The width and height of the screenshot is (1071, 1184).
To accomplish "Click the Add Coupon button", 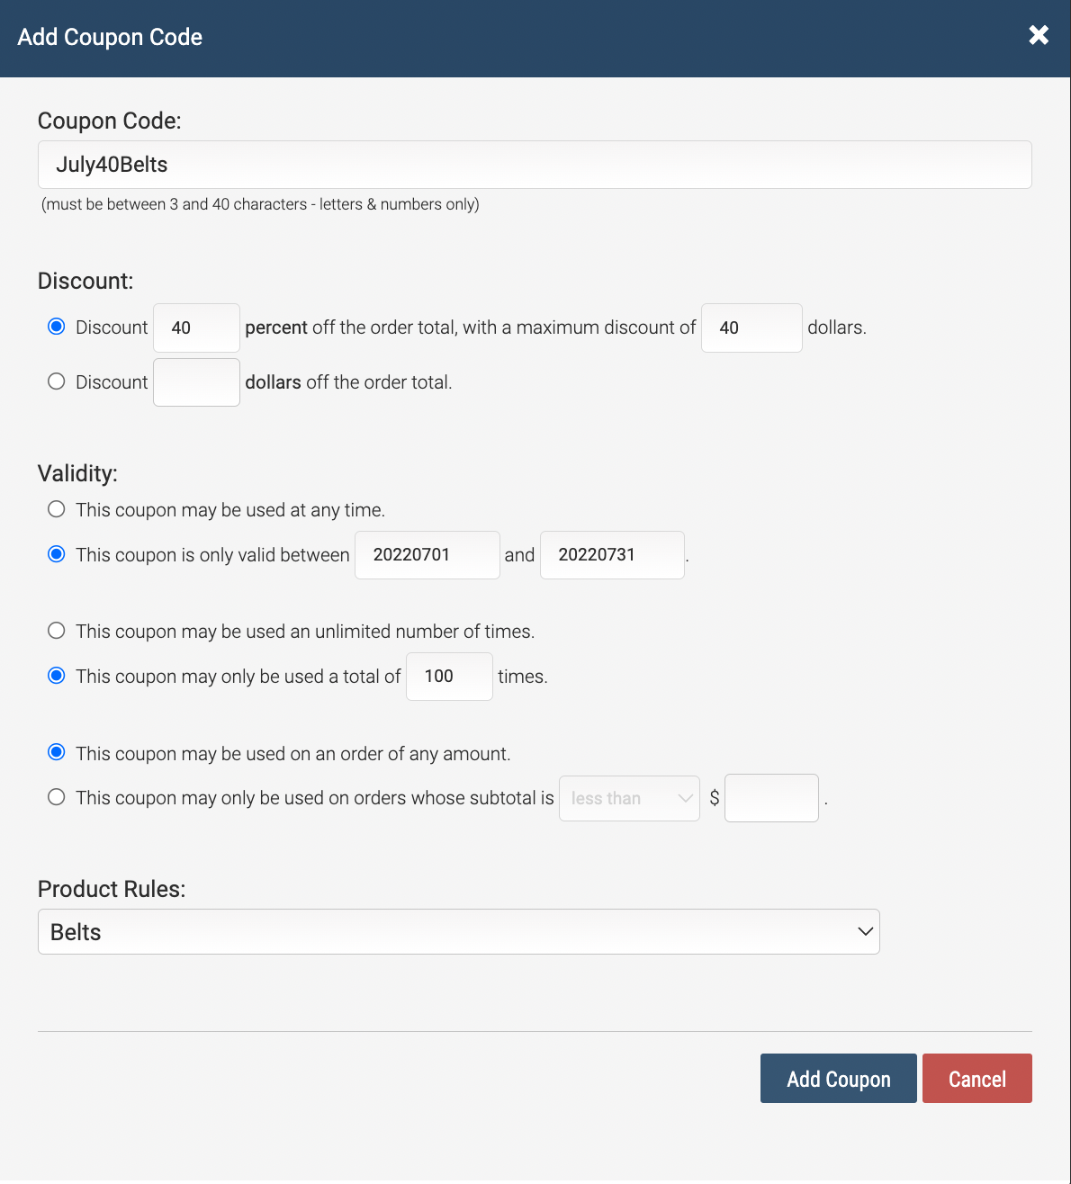I will click(839, 1079).
